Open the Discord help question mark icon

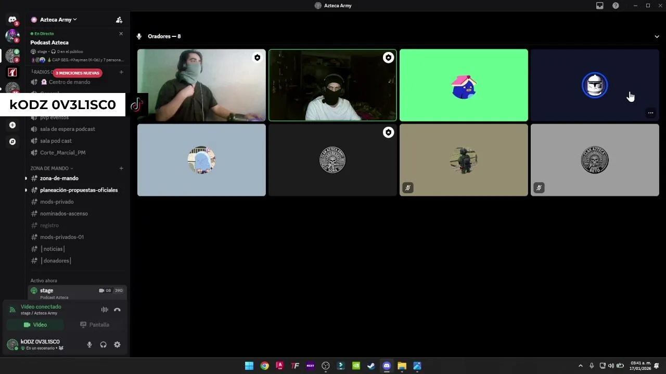point(616,6)
